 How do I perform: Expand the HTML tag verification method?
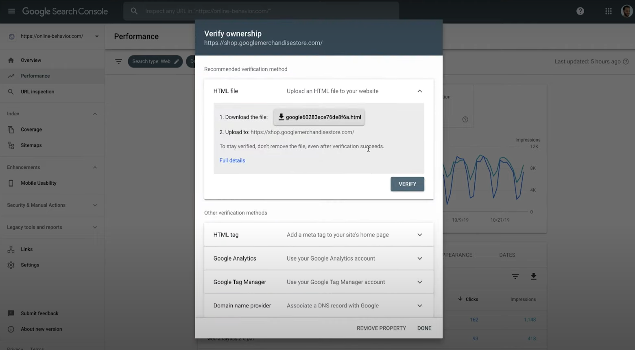[x=420, y=235]
